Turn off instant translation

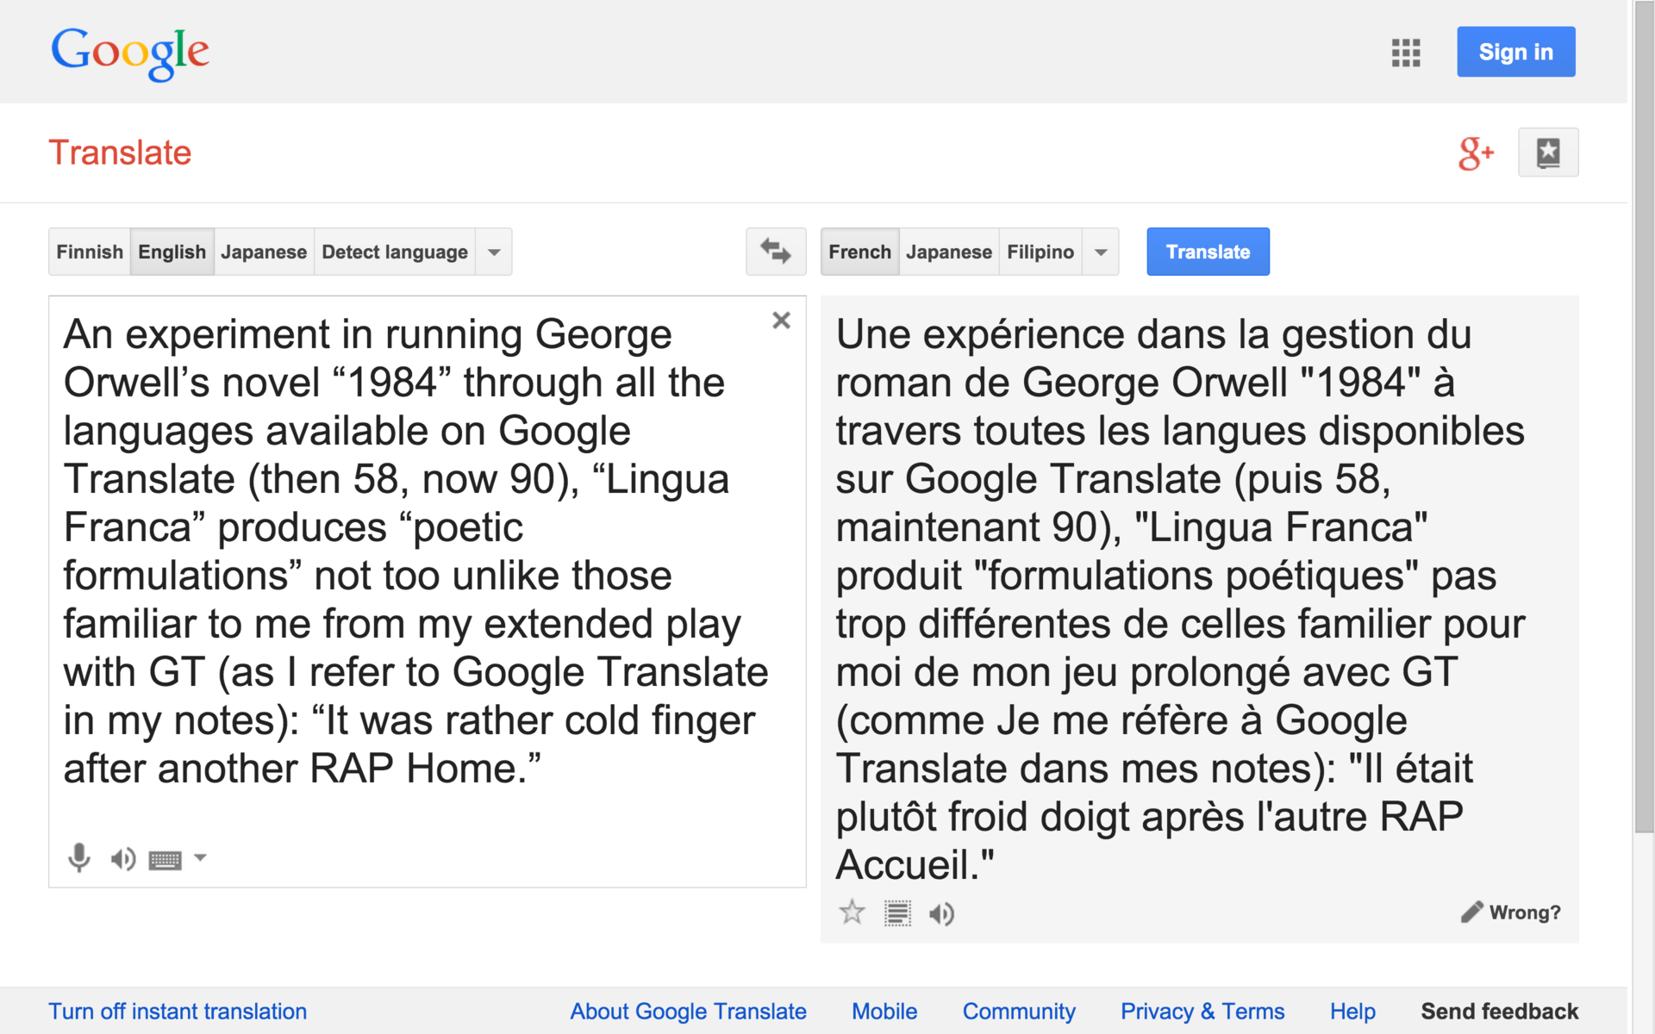178,1011
